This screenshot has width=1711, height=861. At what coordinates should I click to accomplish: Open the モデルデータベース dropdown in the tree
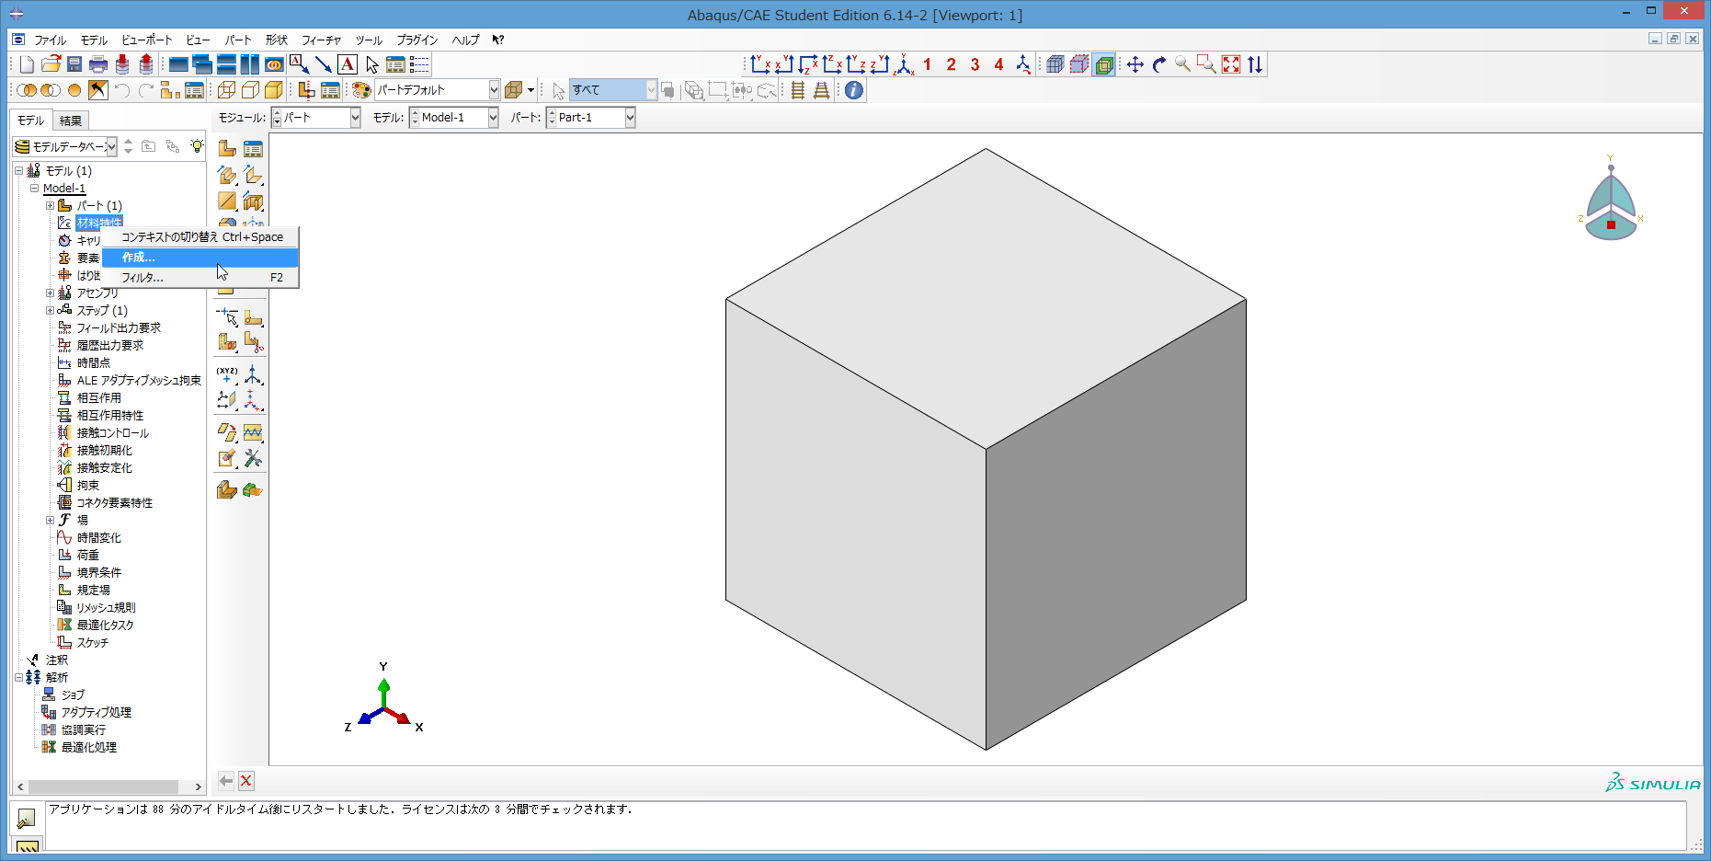pos(65,146)
